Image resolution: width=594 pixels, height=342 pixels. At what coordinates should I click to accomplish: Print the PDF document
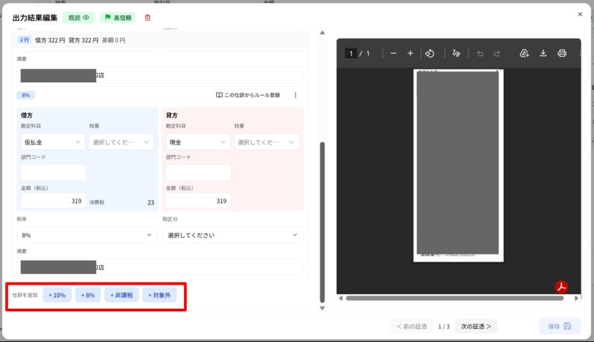(x=562, y=54)
